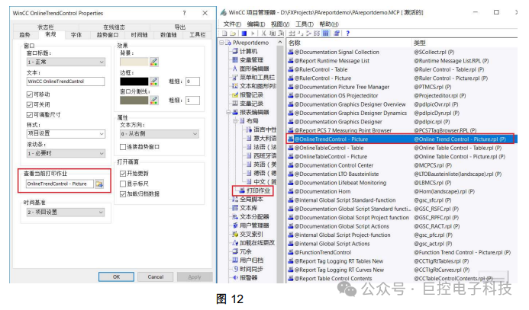Click the 时间同步 clock icon in tree
The image size is (529, 310).
coord(235,269)
